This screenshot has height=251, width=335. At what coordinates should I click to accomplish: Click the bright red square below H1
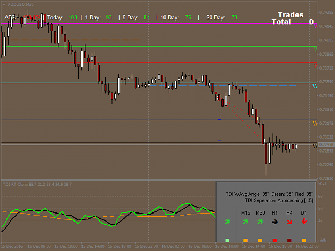click(x=275, y=240)
